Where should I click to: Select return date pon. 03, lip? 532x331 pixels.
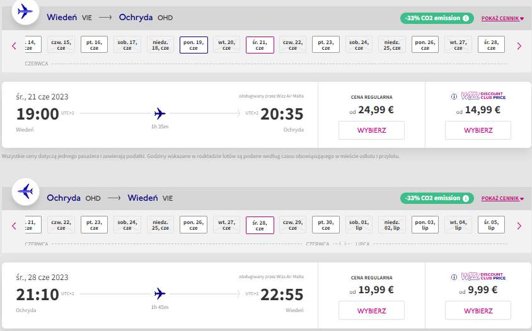425,225
